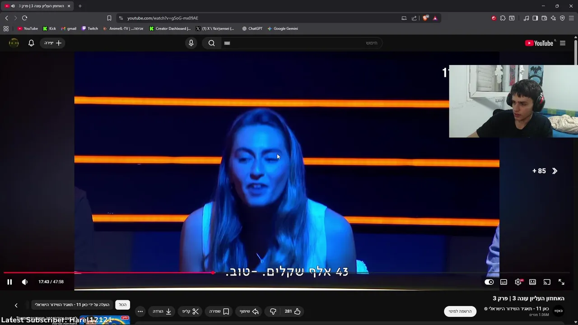
Task: Start voice search with microphone
Action: 191,43
